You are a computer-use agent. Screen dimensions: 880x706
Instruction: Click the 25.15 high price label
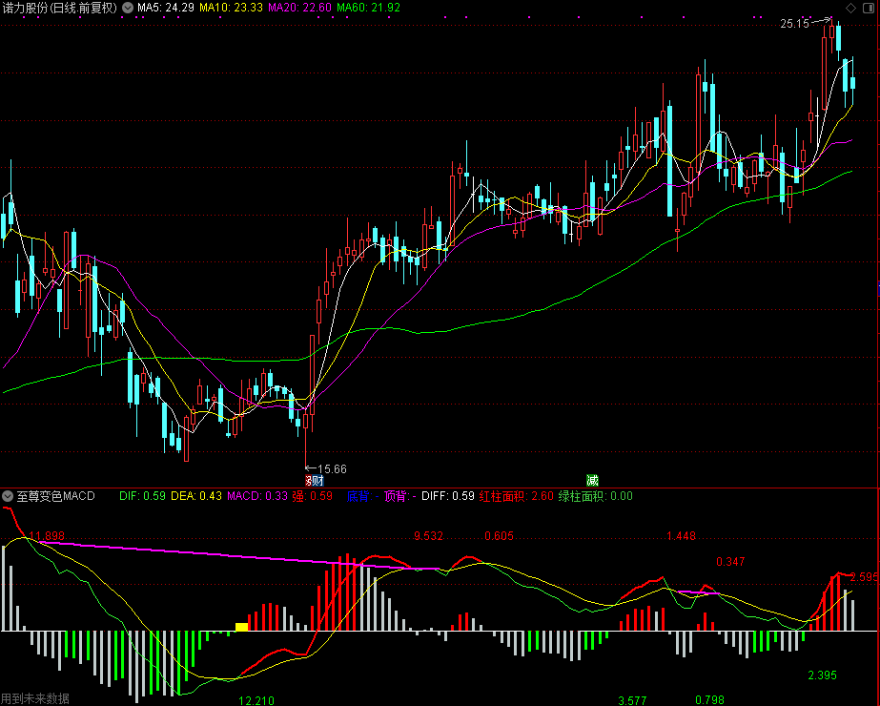[795, 24]
